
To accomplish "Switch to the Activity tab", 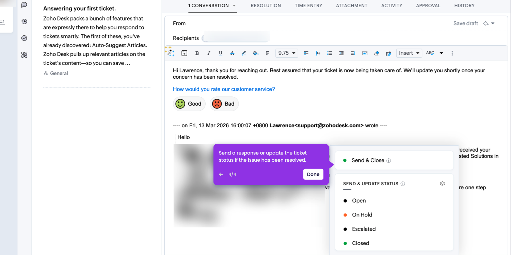I will pyautogui.click(x=392, y=5).
